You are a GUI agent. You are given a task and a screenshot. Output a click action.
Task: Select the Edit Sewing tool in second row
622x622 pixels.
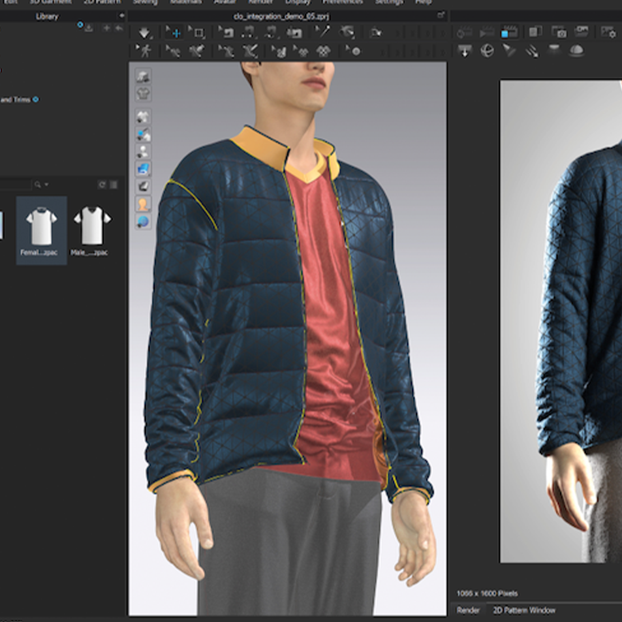173,51
